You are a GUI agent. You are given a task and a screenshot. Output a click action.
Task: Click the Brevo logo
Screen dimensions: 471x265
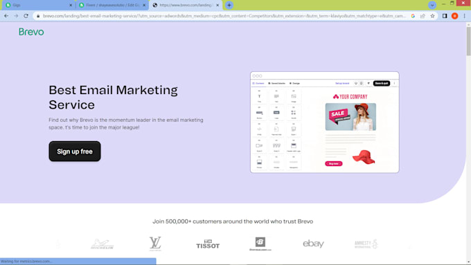(x=31, y=32)
